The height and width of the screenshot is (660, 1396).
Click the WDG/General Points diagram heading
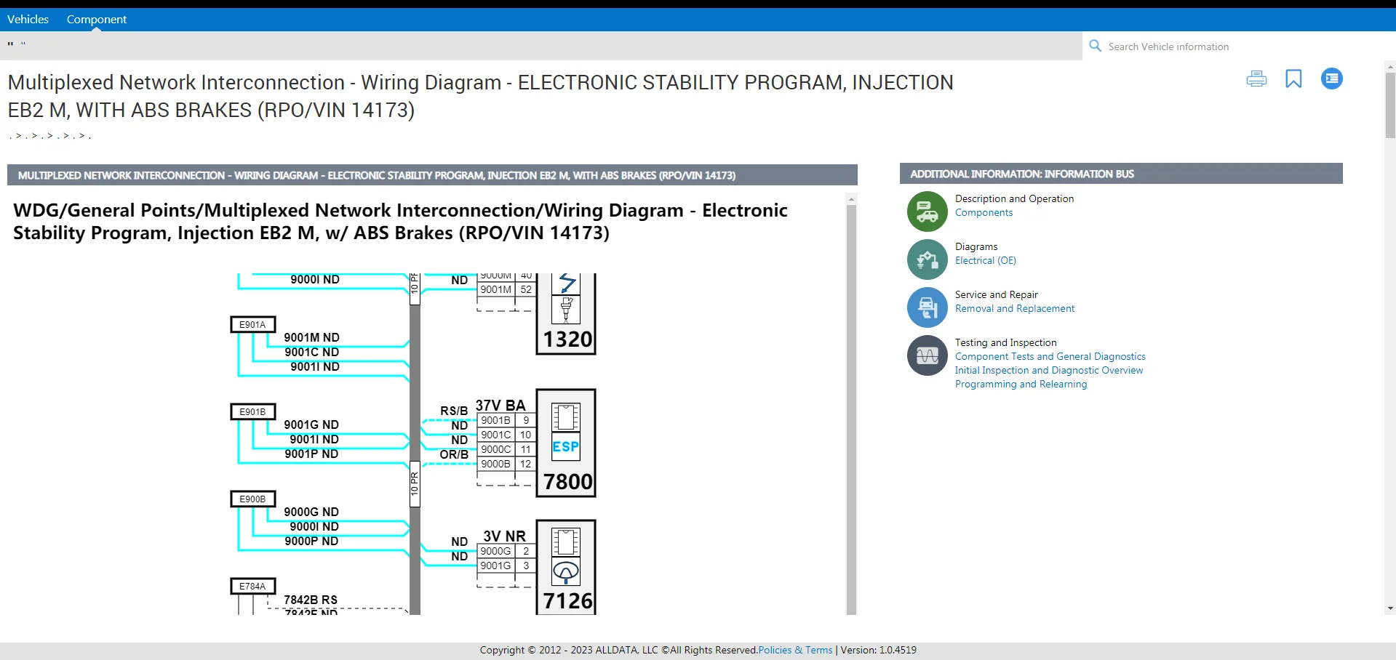click(x=400, y=222)
